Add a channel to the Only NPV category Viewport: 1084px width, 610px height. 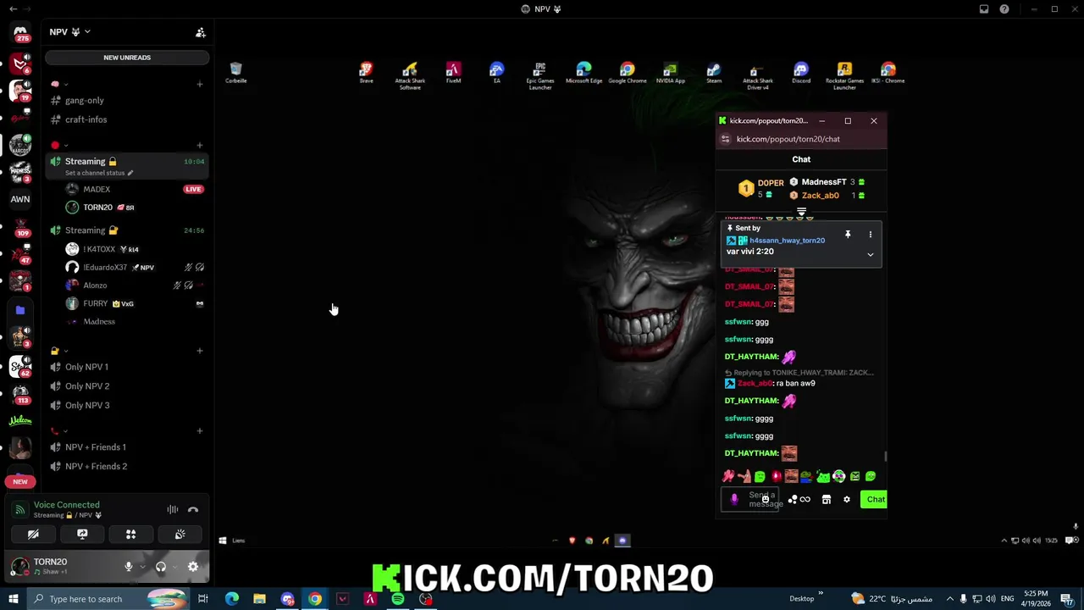200,351
